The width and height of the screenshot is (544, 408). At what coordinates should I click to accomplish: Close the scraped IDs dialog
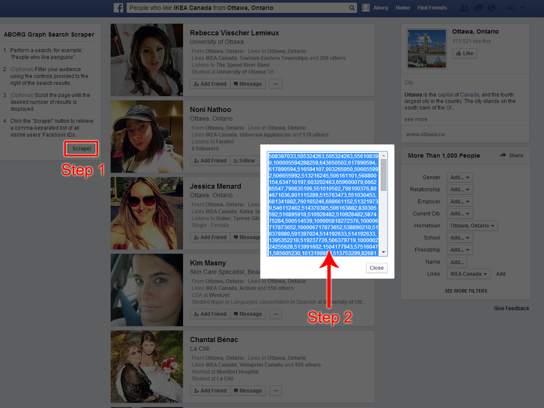pos(376,268)
